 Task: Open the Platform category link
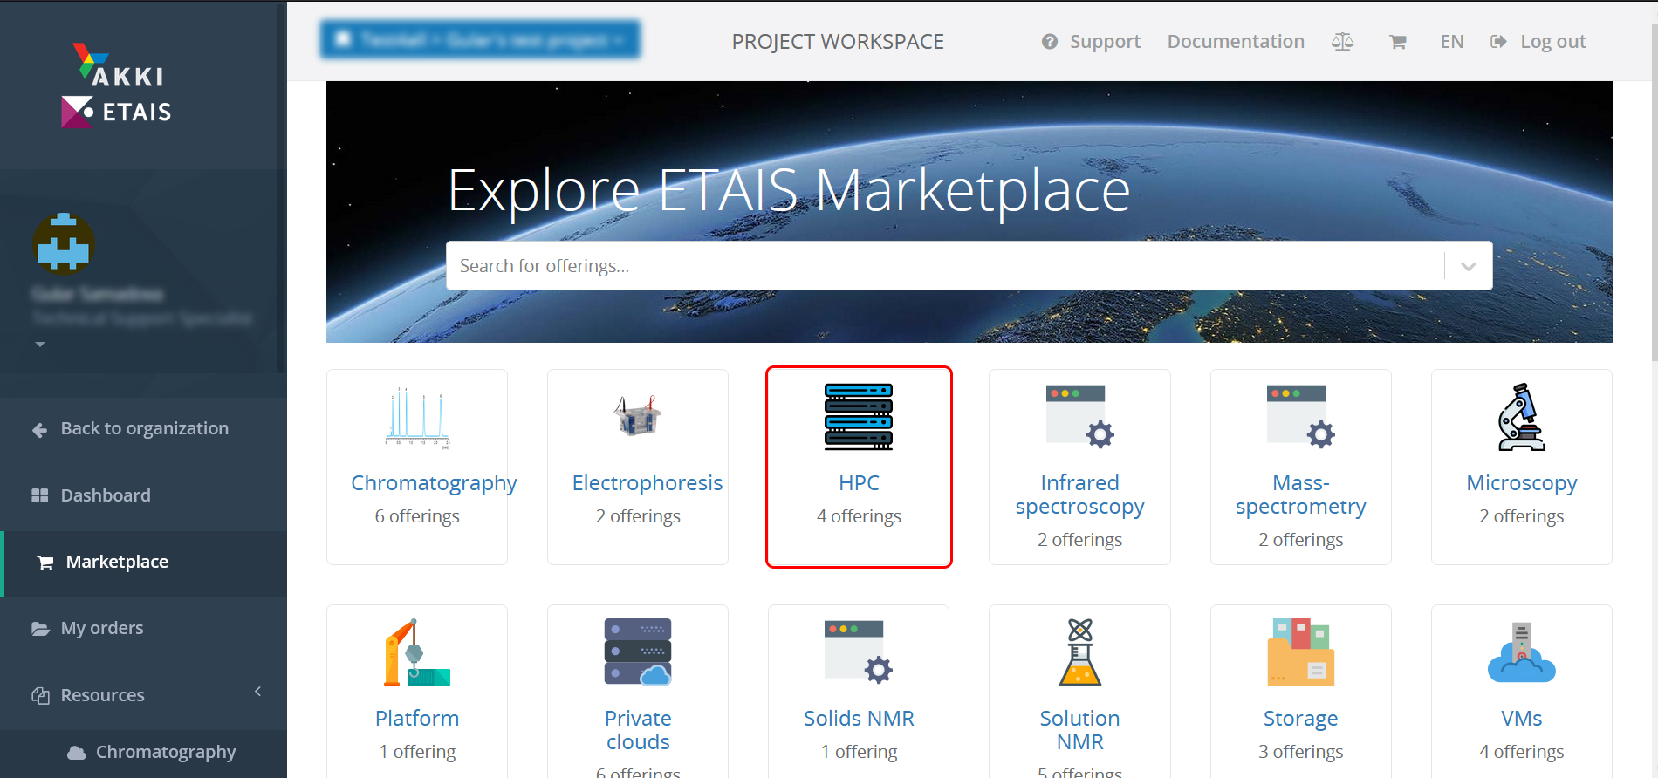pyautogui.click(x=417, y=719)
